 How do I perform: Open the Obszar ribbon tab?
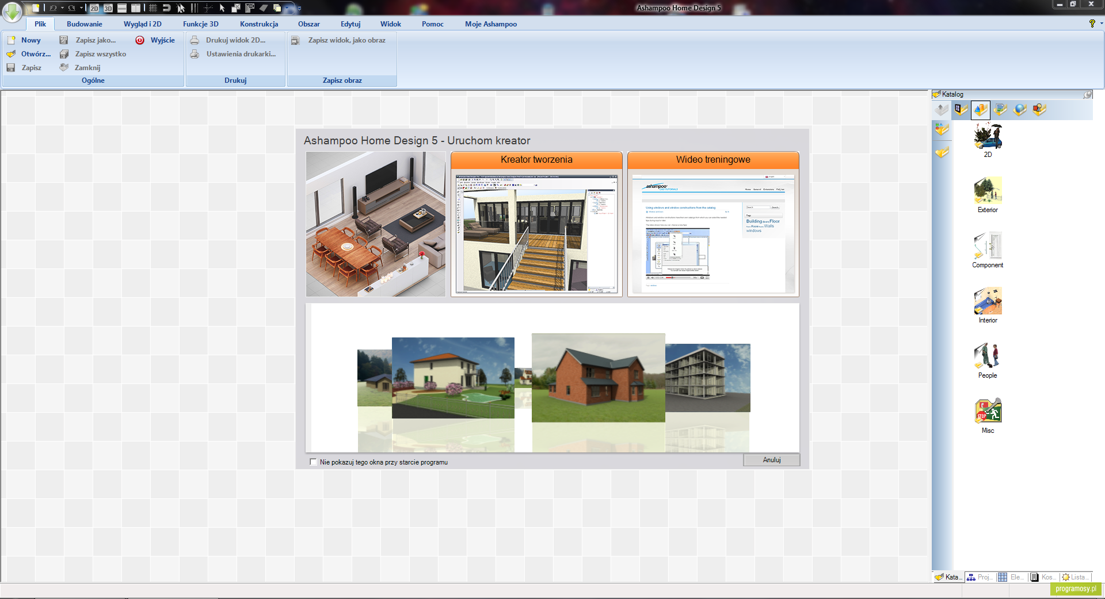[x=309, y=24]
